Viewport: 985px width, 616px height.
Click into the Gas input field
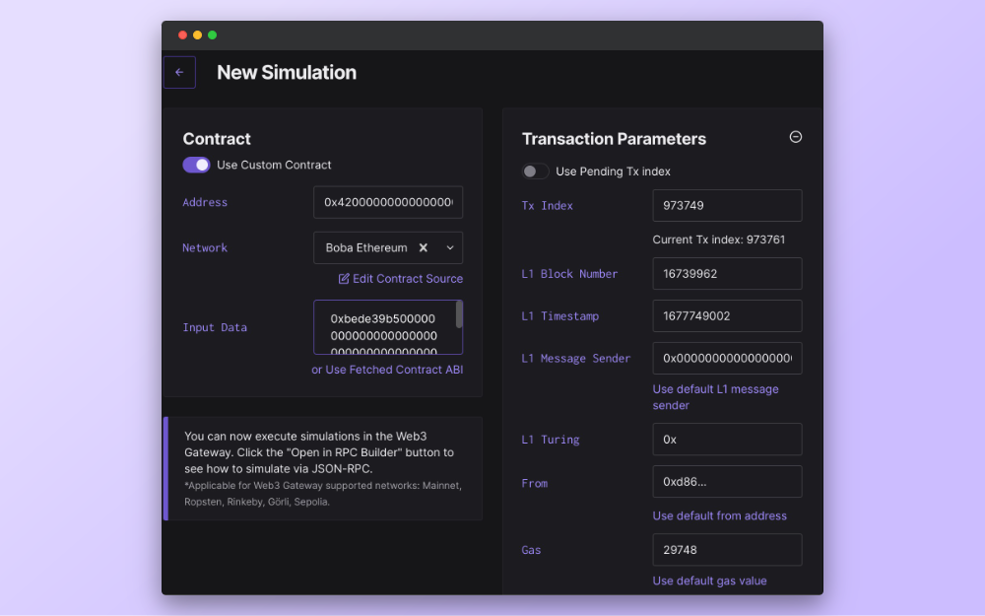tap(727, 550)
